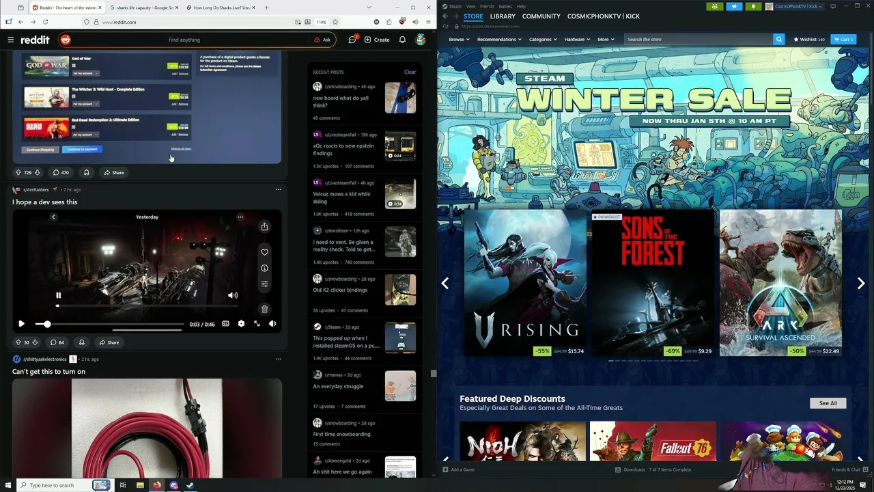This screenshot has height=492, width=874.
Task: Open the Steam Games menu
Action: pos(505,6)
